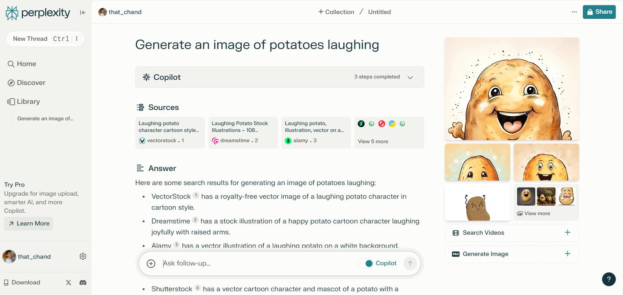This screenshot has height=295, width=623.
Task: Click the Learn More button
Action: 29,224
